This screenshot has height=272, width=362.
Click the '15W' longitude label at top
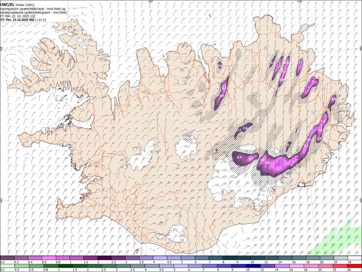[299, 1]
